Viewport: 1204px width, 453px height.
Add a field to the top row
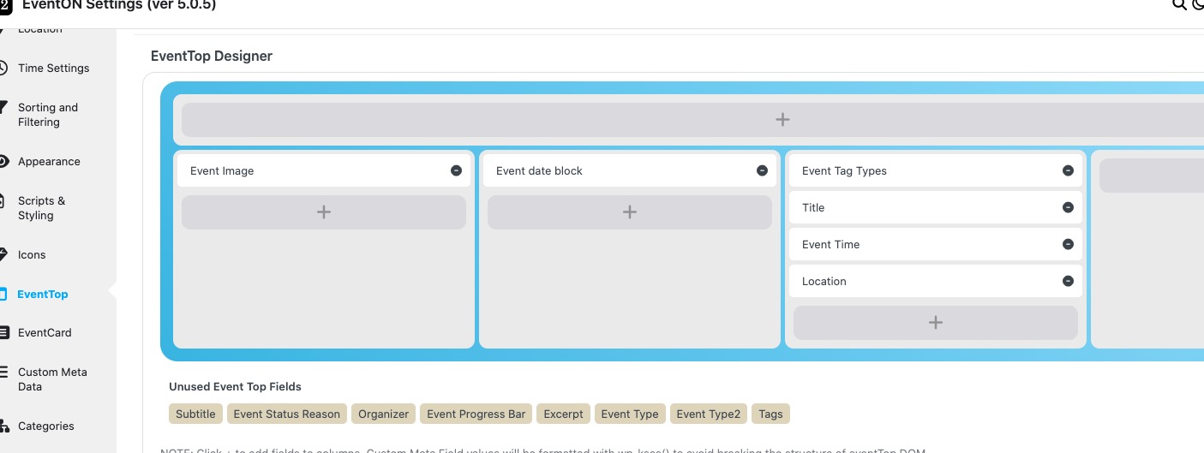(782, 120)
